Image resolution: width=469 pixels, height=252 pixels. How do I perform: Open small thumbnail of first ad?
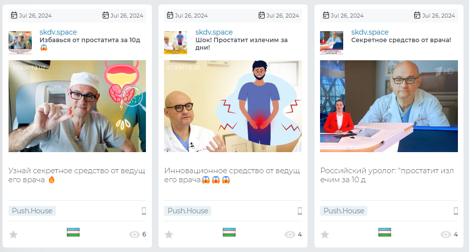point(20,42)
